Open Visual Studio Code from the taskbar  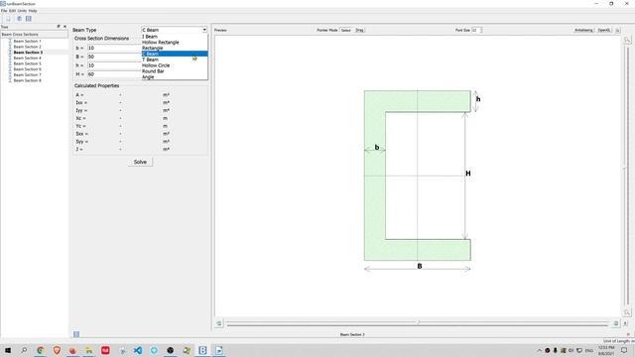138,350
